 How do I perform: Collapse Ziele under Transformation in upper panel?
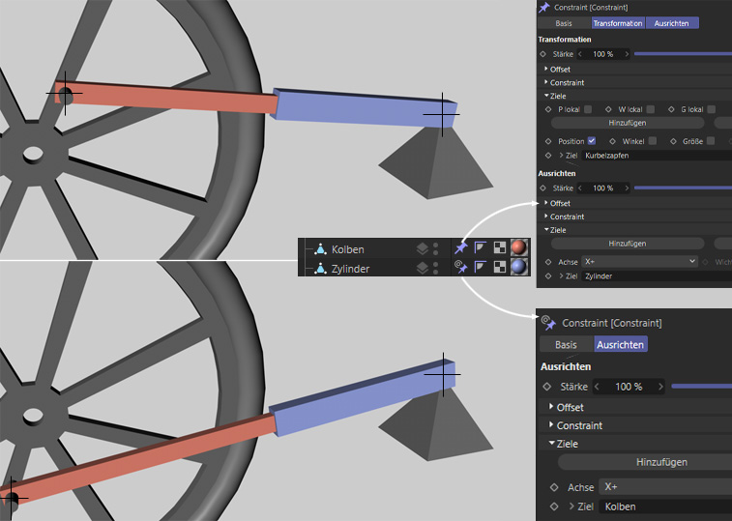click(x=546, y=96)
